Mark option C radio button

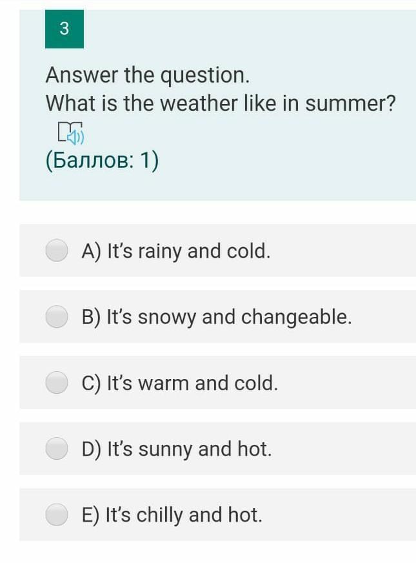coord(57,382)
